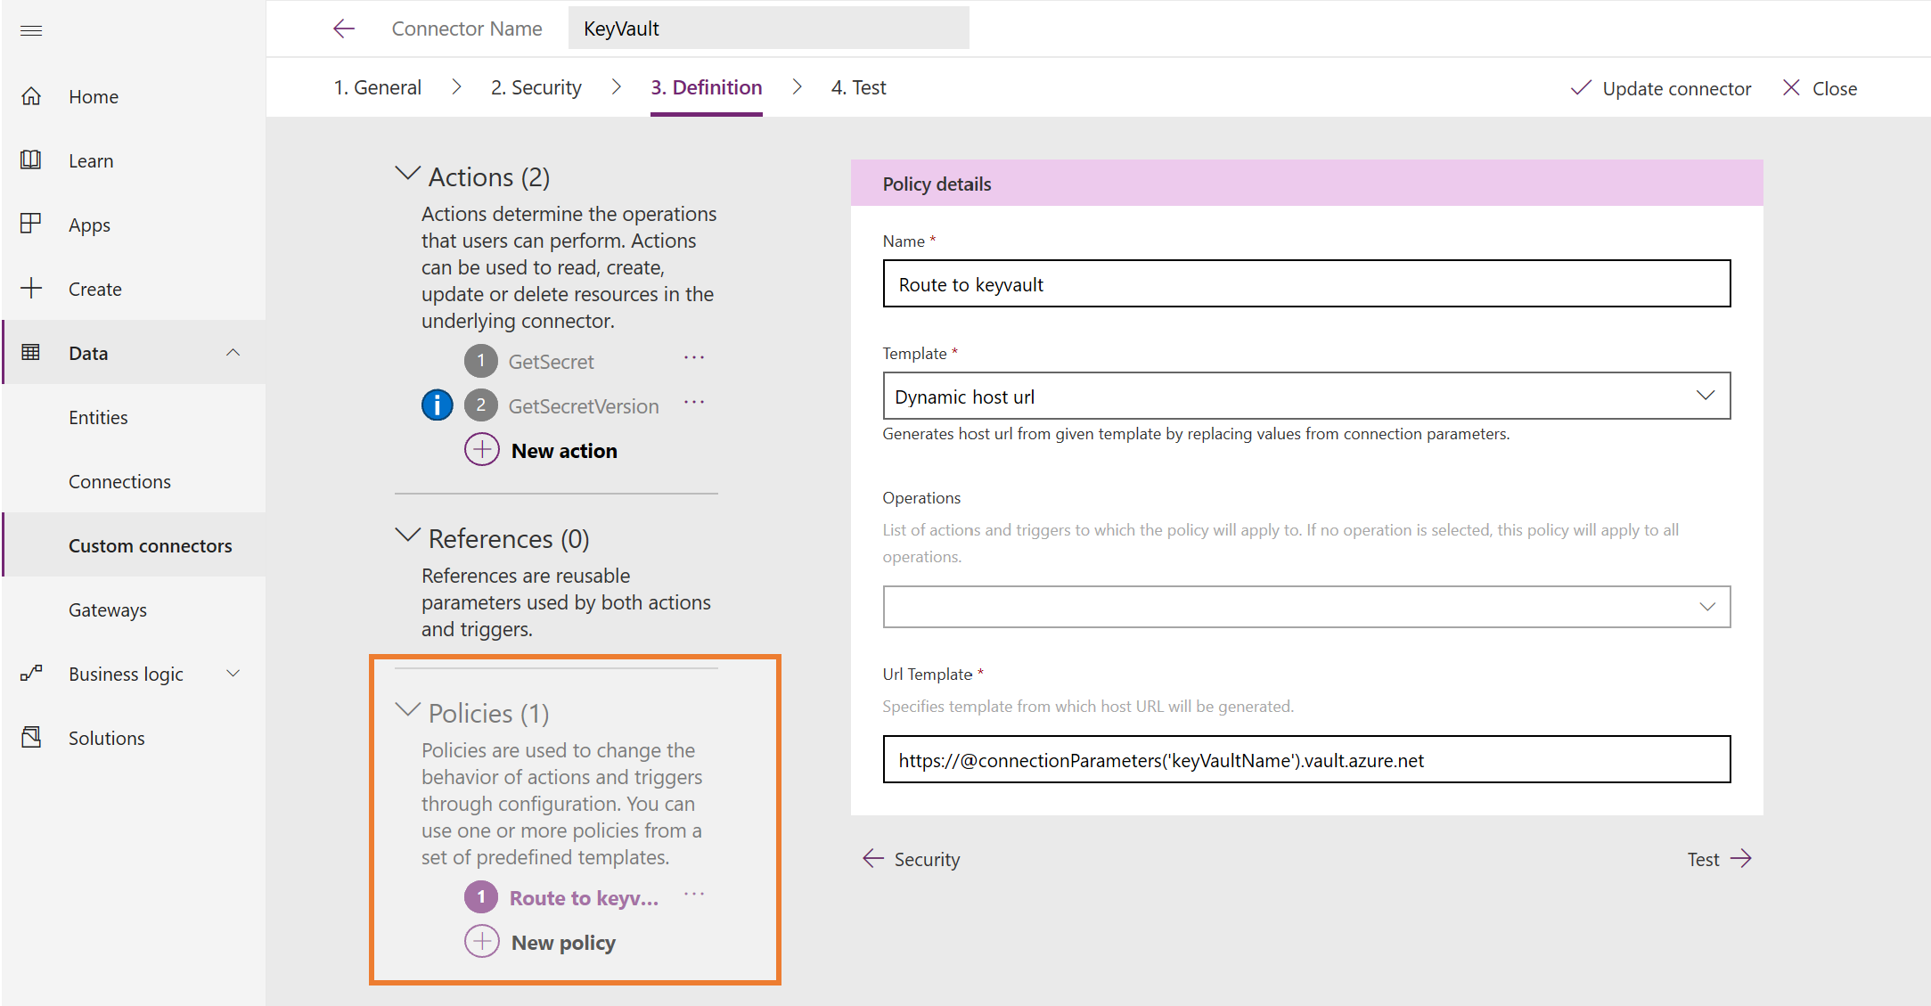The image size is (1931, 1006).
Task: Click the Learn sidebar icon
Action: [35, 161]
